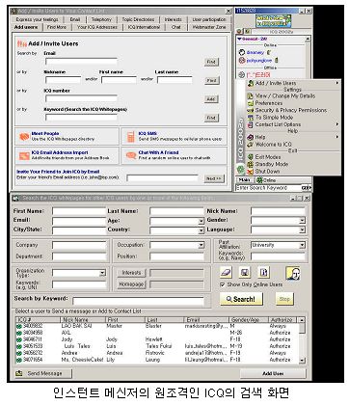Click the ICQ banner advertisement
This screenshot has width=349, height=405.
tap(274, 21)
